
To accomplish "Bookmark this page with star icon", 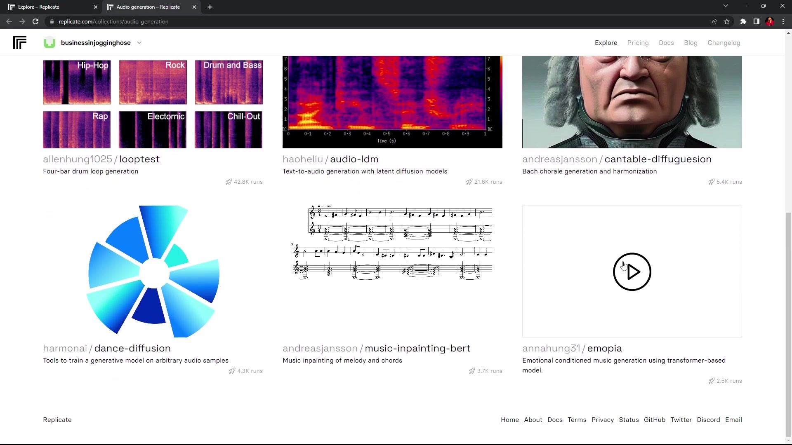I will pyautogui.click(x=727, y=21).
